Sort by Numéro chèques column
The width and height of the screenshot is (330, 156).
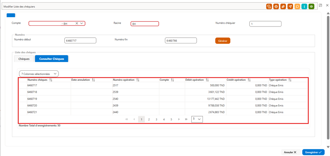tap(51, 80)
